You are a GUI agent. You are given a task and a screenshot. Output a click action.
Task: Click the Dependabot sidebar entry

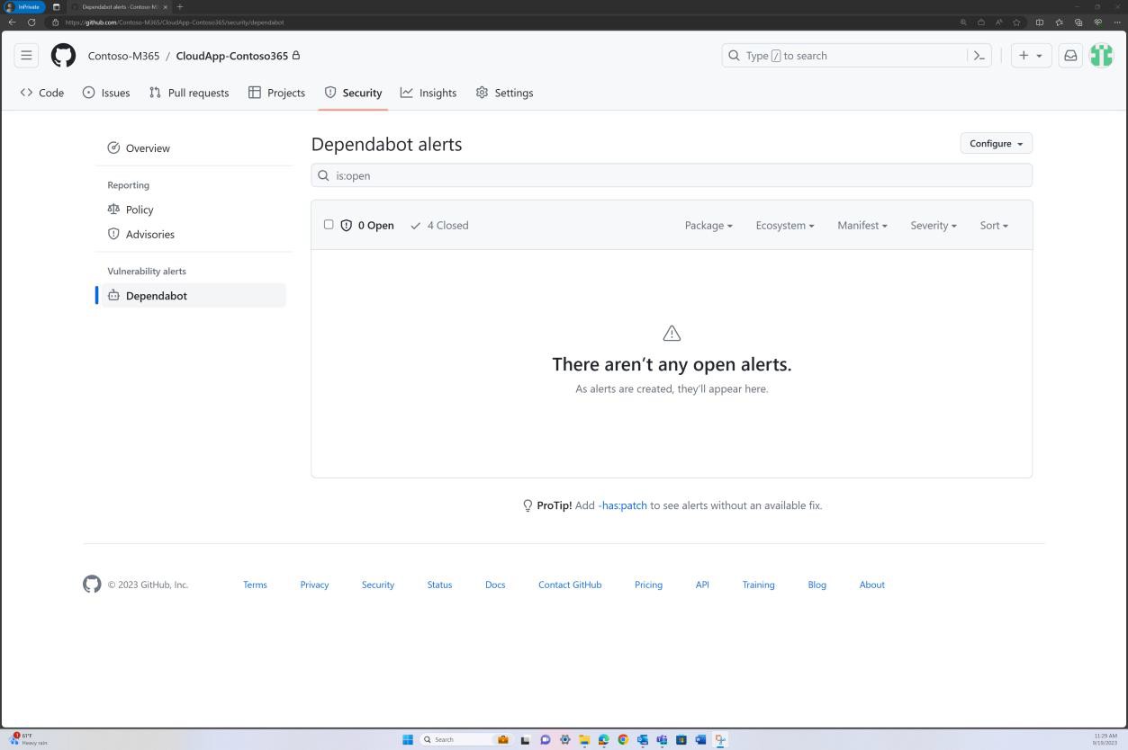coord(157,295)
